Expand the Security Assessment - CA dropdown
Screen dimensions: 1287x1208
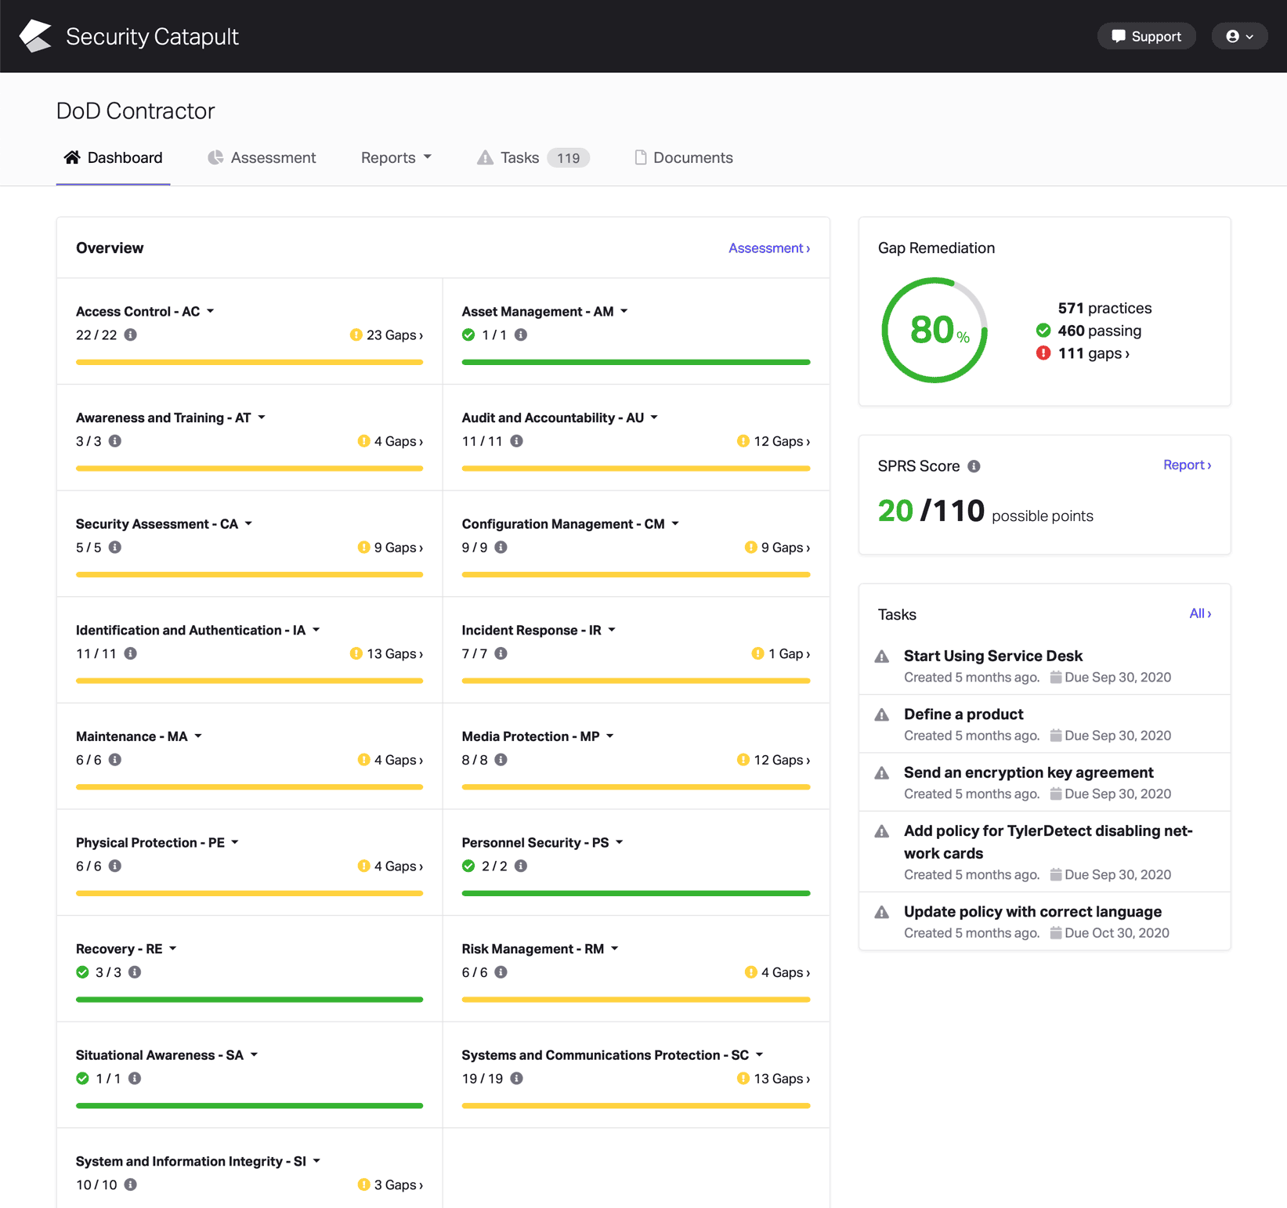click(248, 523)
